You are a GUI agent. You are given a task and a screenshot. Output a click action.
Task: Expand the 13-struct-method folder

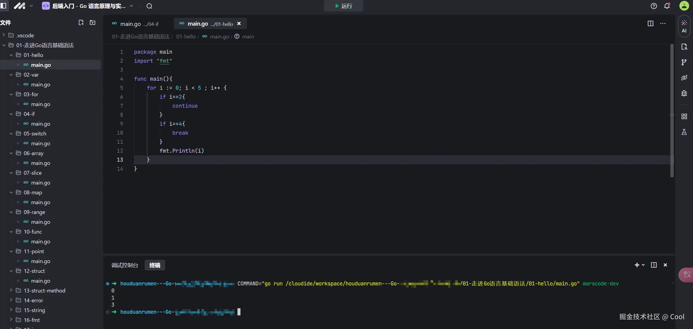tap(11, 290)
